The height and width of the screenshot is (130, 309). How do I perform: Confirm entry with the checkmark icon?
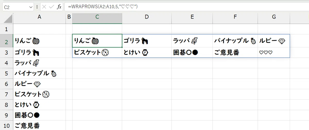tap(51, 7)
